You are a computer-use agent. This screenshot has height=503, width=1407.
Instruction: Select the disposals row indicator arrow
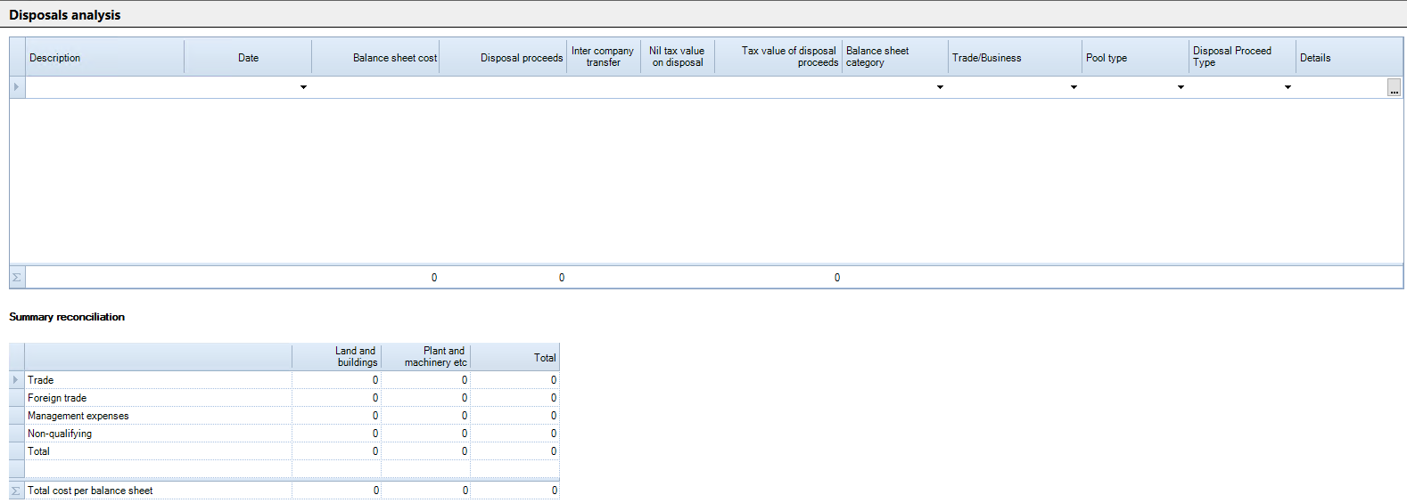pos(17,87)
